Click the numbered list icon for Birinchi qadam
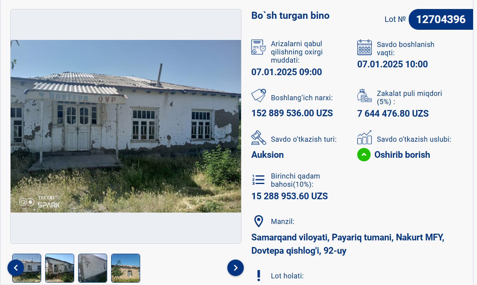The height and width of the screenshot is (285, 477). tap(258, 180)
